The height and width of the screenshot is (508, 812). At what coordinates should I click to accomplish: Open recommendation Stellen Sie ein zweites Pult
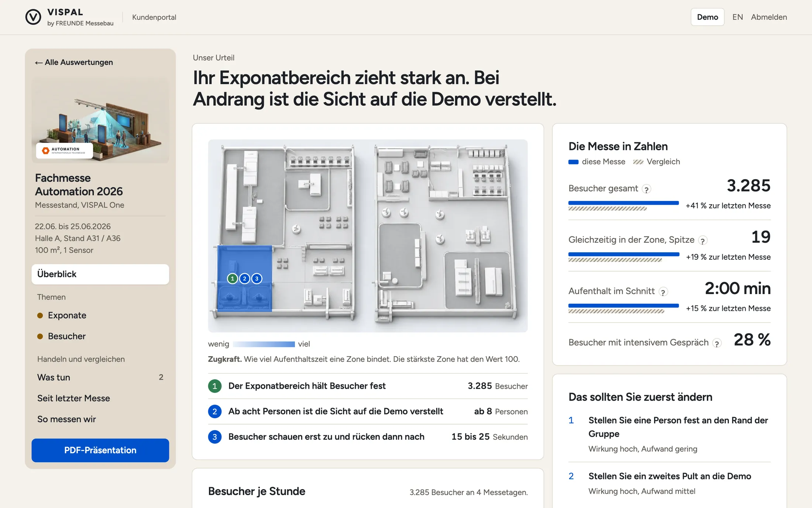670,483
